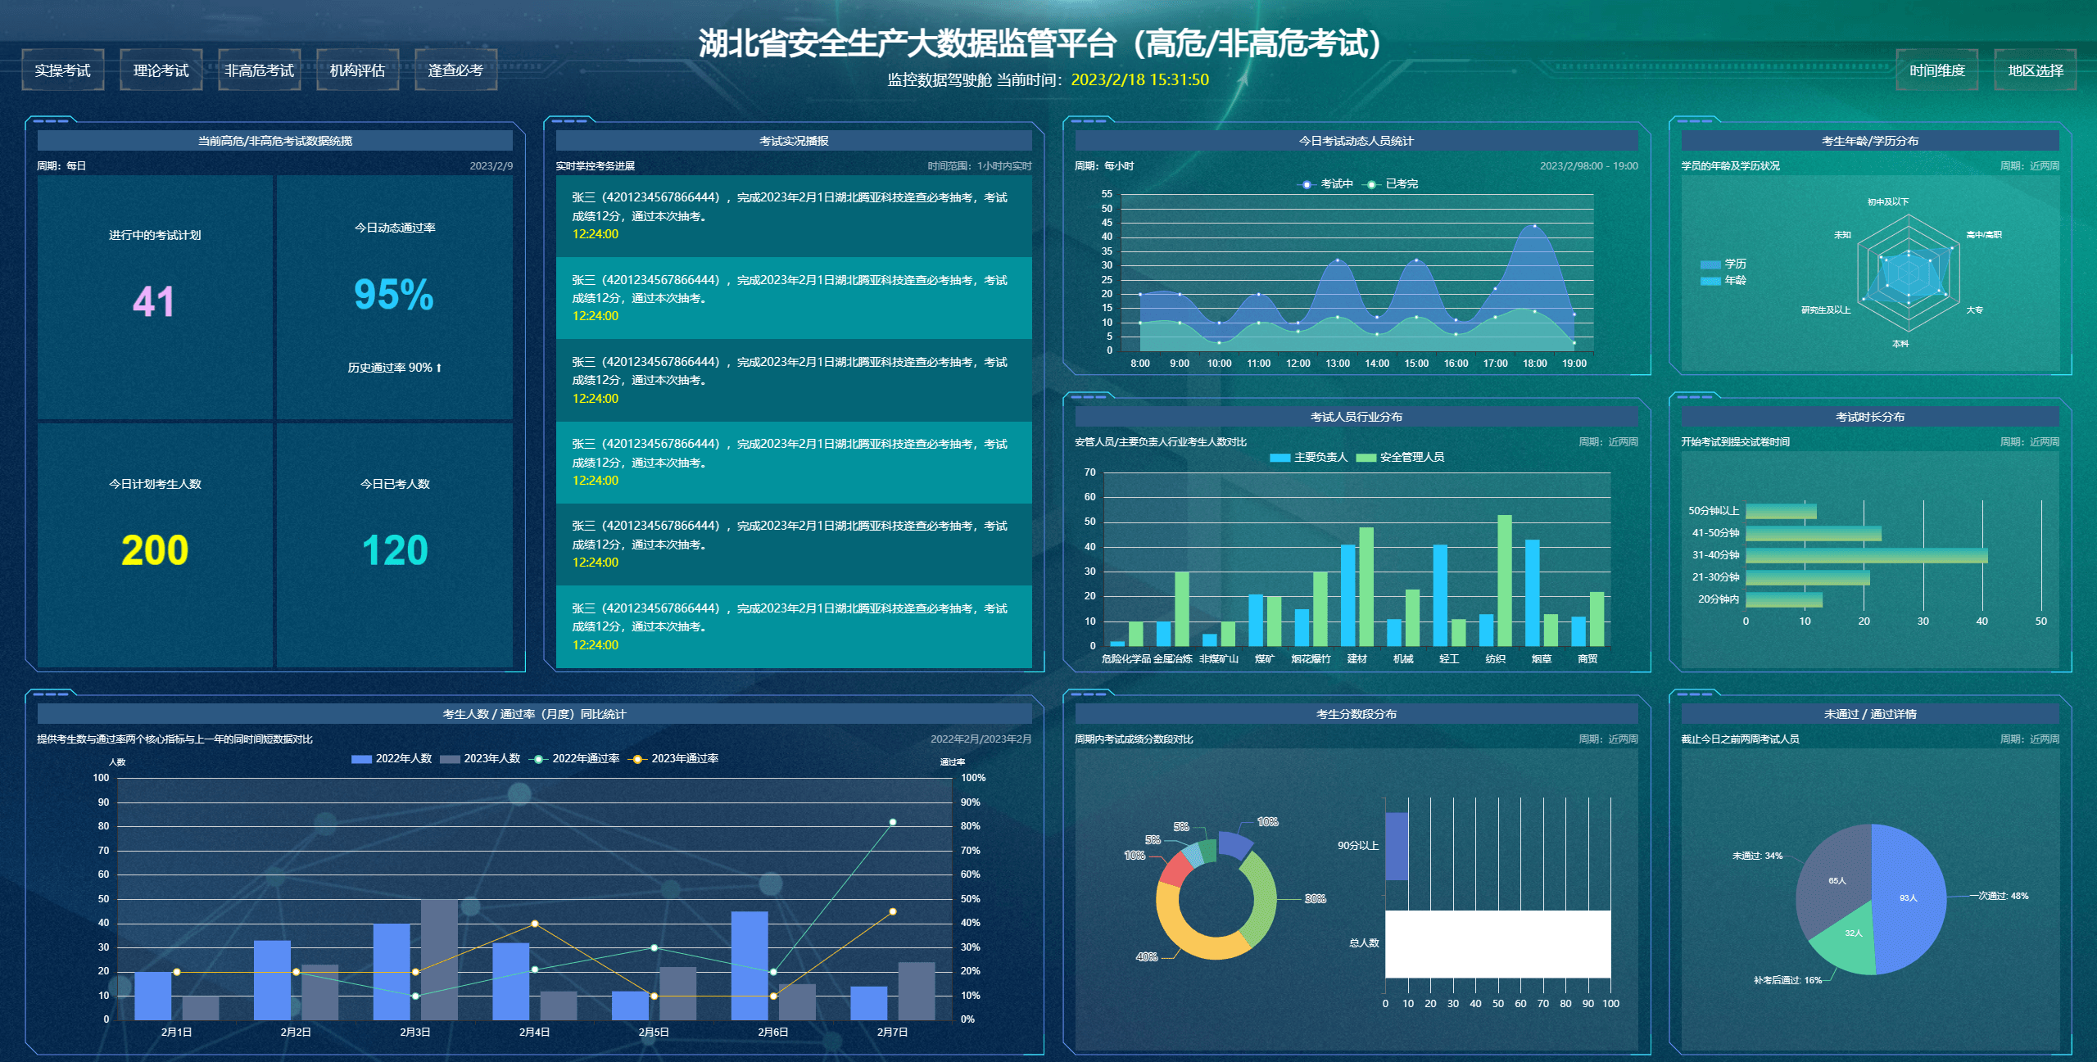Select the 非高危考试 tab
Image resolution: width=2097 pixels, height=1062 pixels.
click(260, 70)
